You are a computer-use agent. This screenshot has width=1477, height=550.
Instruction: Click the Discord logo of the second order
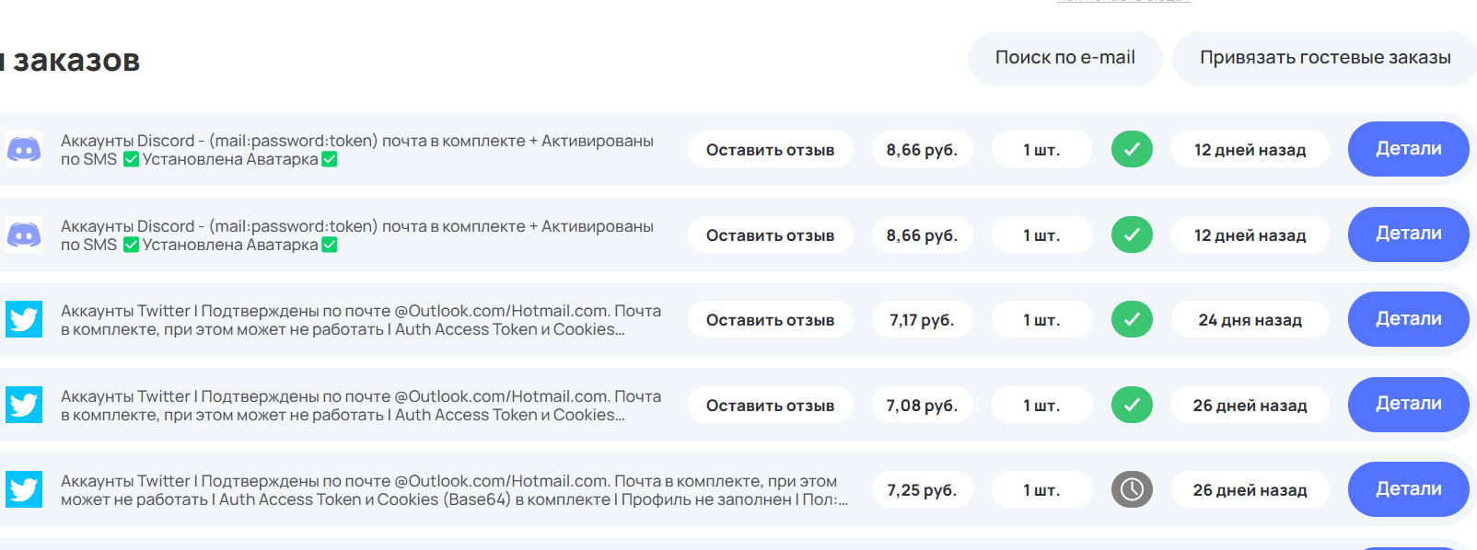24,235
